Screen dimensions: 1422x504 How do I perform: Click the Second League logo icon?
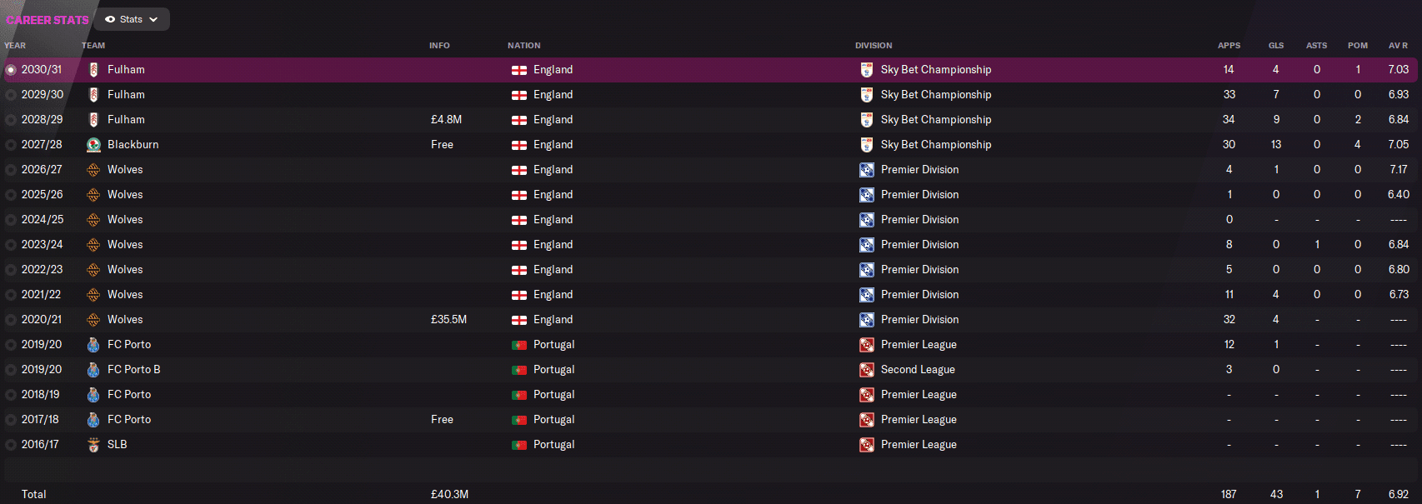(867, 370)
